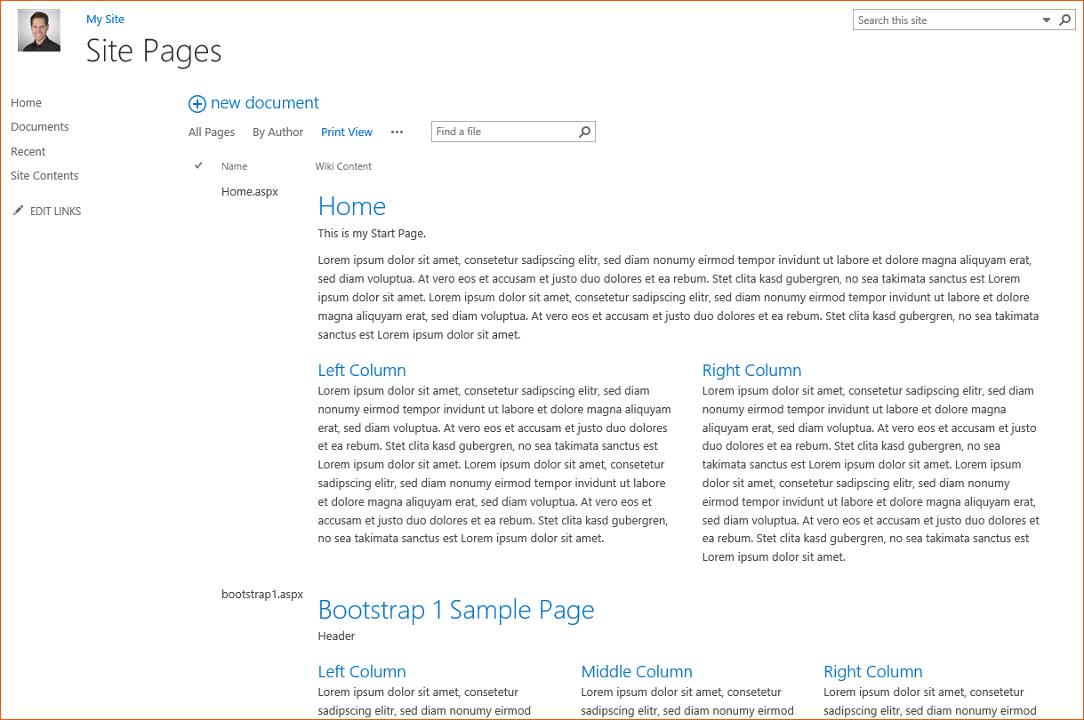Open the Name column sort dropdown

pyautogui.click(x=234, y=166)
